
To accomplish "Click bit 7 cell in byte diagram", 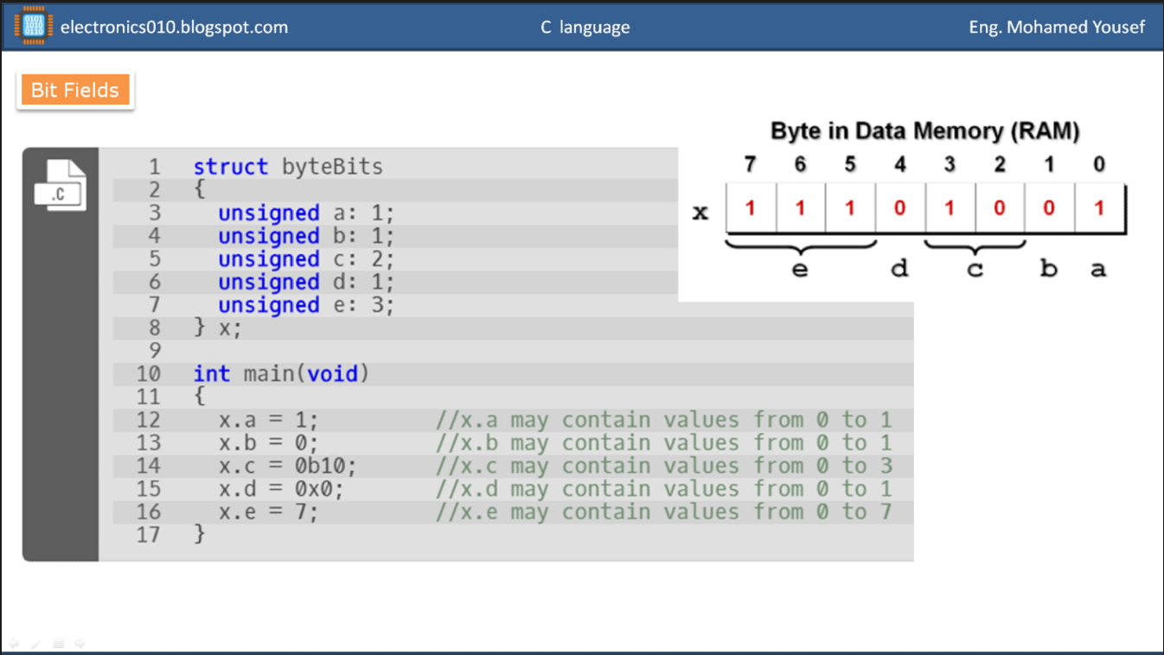I will coord(751,208).
